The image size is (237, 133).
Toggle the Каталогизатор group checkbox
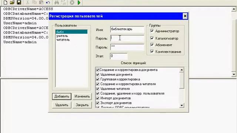(x=152, y=38)
